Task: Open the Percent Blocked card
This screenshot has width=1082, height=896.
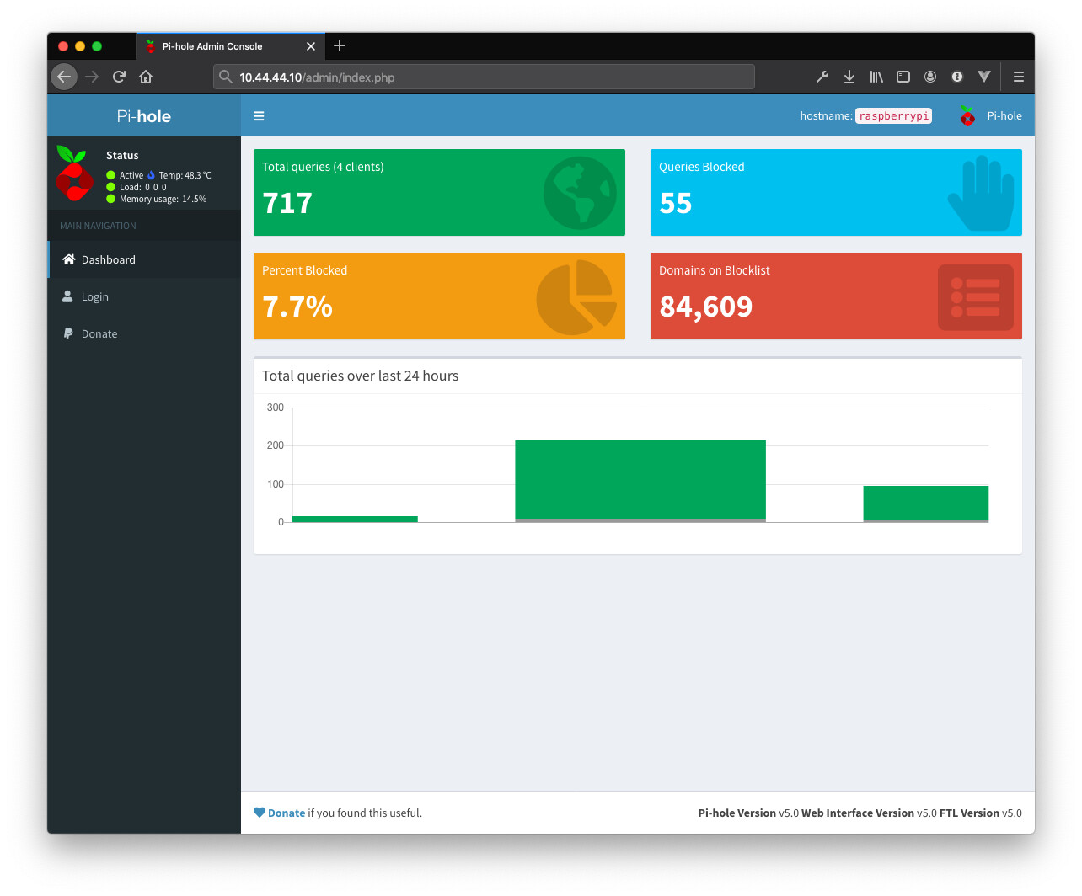Action: 439,296
